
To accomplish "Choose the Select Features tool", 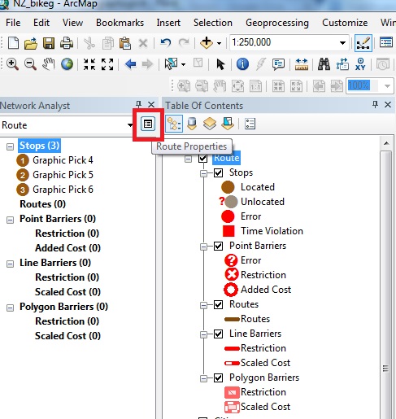I will pyautogui.click(x=171, y=64).
